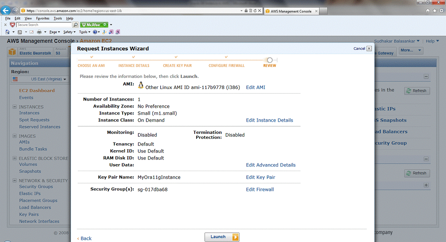Viewport: 446px width, 242px height.
Task: Go back with the browser Back arrow
Action: click(5, 10)
